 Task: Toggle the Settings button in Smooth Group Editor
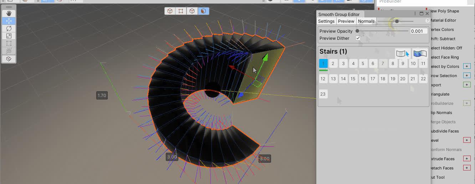(326, 21)
